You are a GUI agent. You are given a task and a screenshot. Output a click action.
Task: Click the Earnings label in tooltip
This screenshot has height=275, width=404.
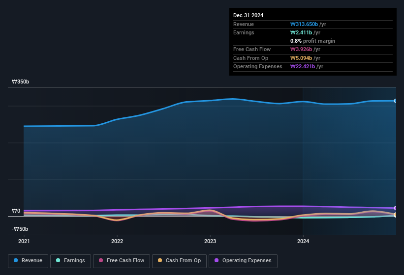coord(244,32)
